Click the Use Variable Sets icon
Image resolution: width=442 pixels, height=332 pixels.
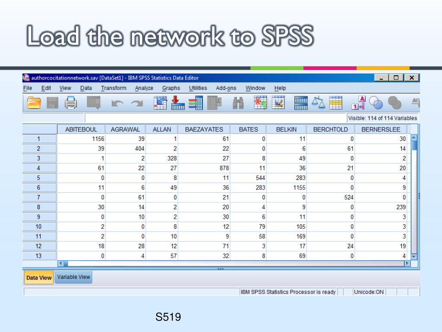pos(376,103)
